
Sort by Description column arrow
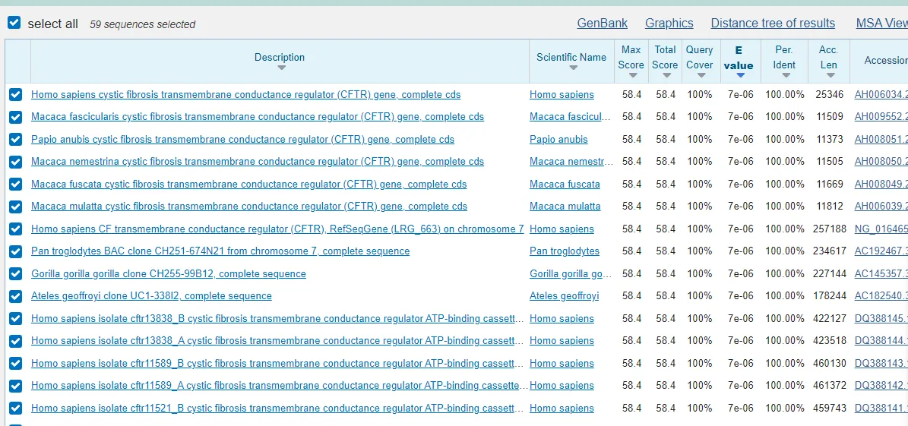[x=281, y=68]
